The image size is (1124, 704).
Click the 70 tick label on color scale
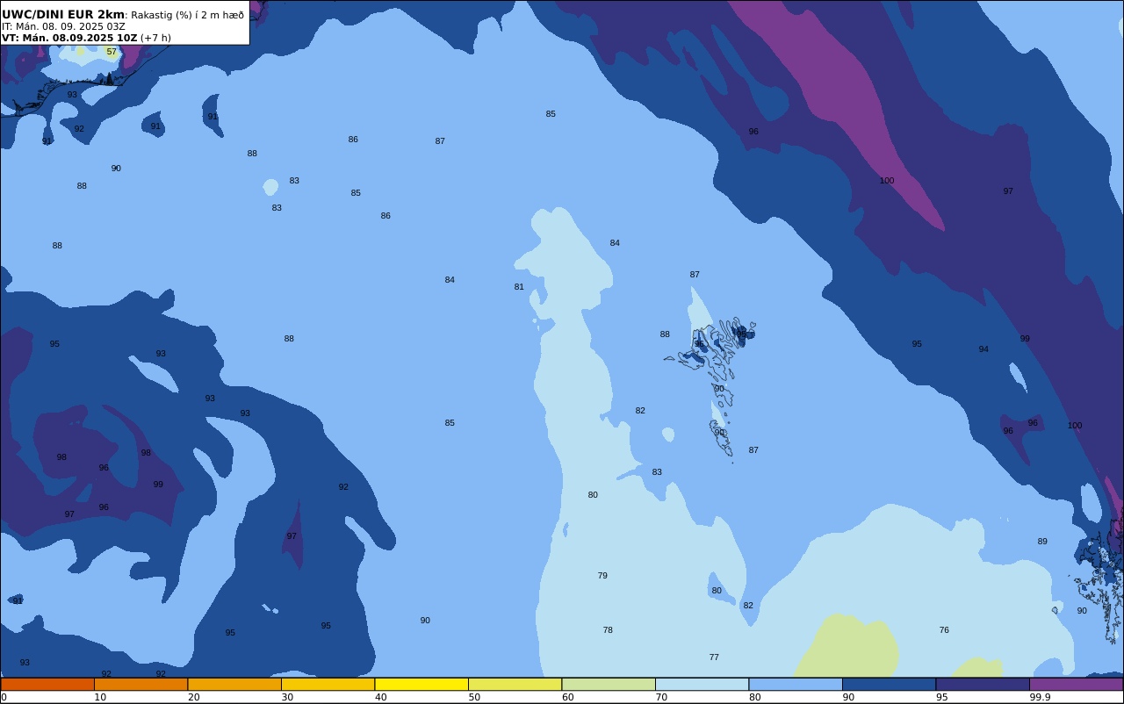click(x=661, y=697)
